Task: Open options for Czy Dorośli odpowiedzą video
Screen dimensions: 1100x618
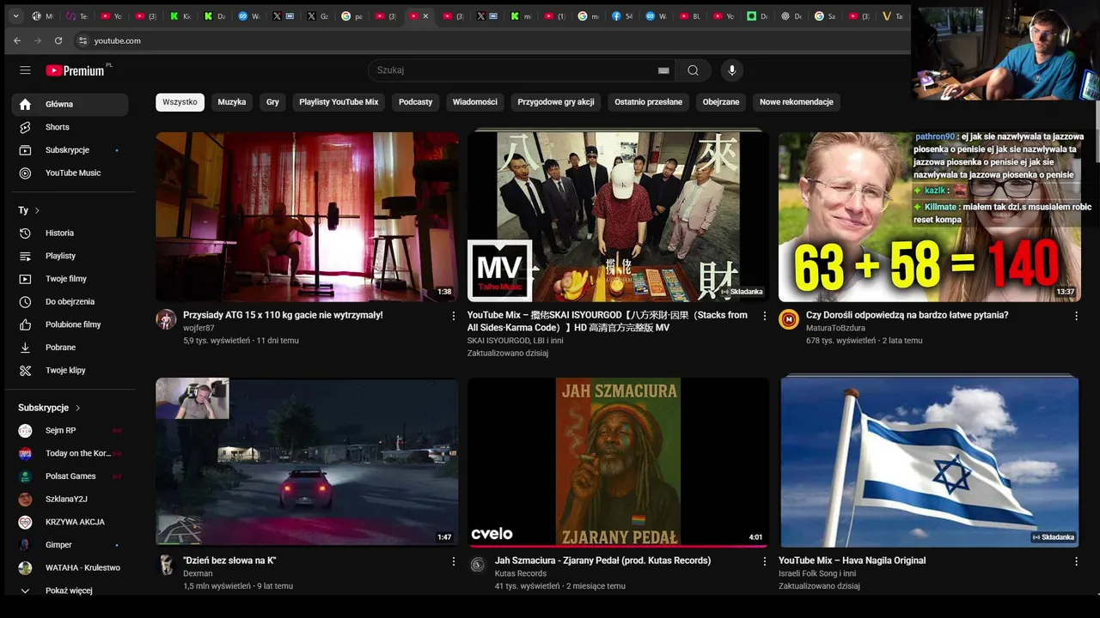Action: tap(1076, 316)
